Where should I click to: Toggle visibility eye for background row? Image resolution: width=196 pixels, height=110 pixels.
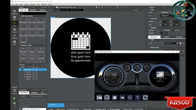click(36, 70)
